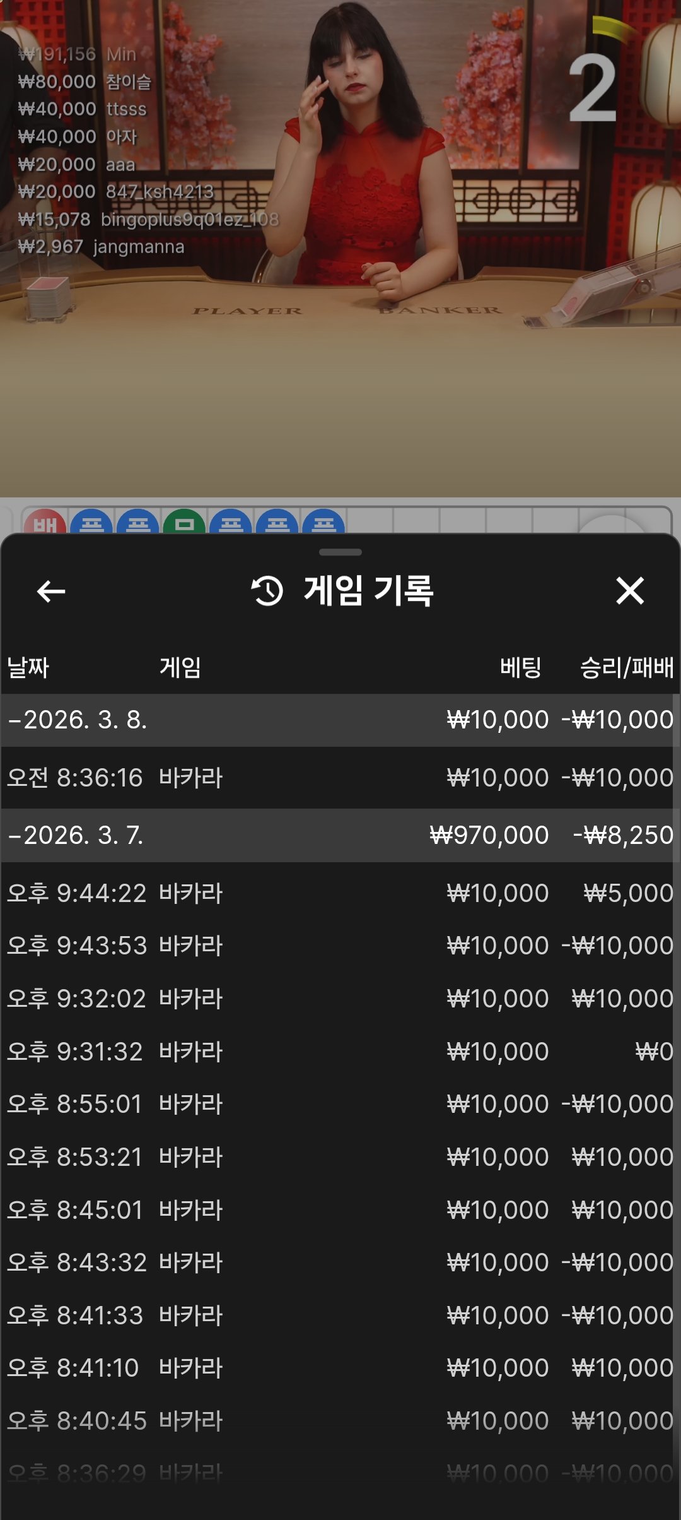The width and height of the screenshot is (681, 1520).
Task: Select the 베팅 column header
Action: tap(520, 667)
